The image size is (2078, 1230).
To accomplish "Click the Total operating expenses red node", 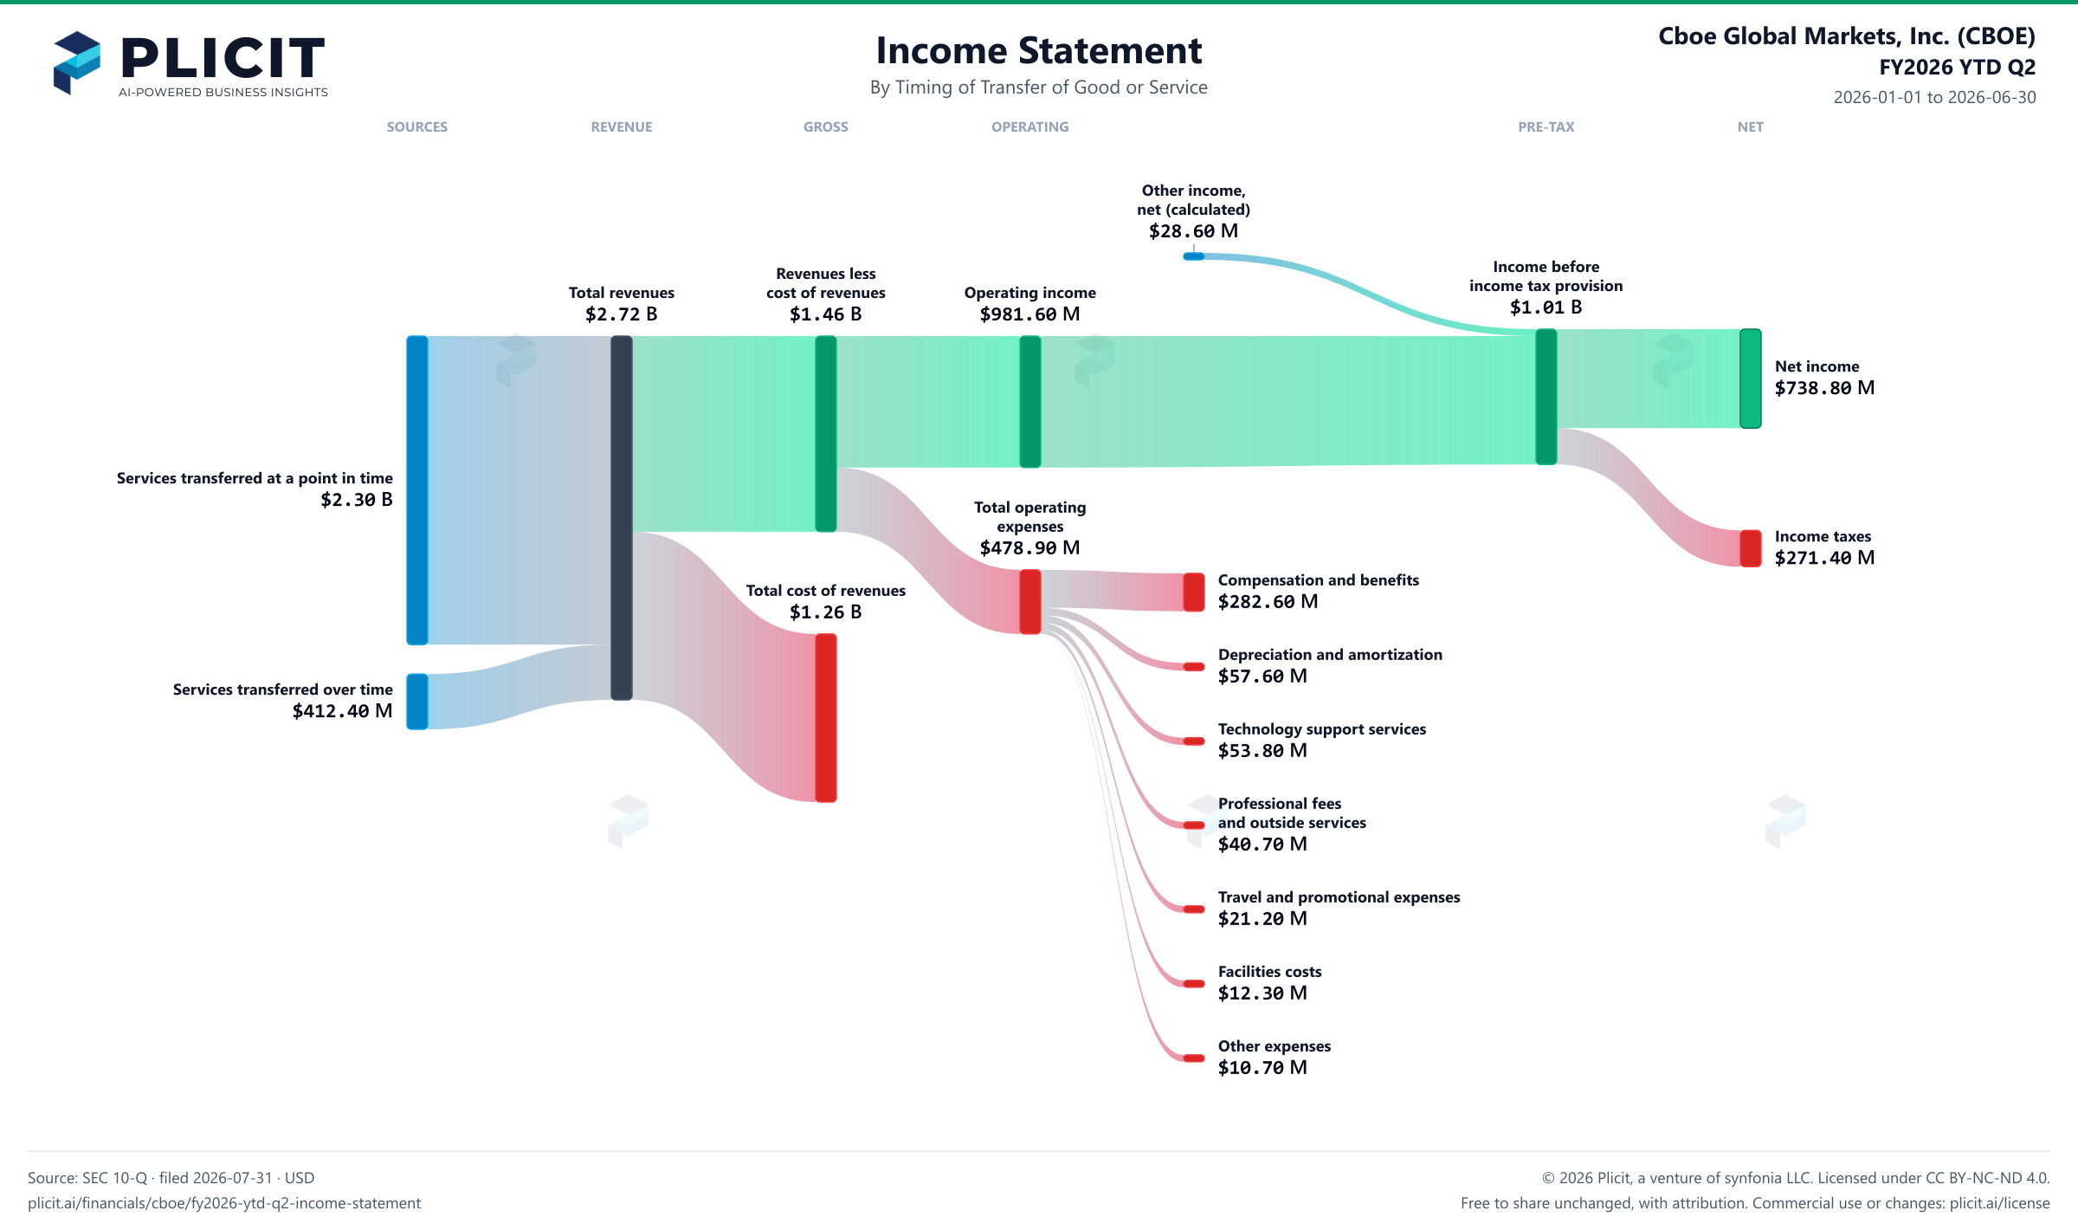I will pyautogui.click(x=1030, y=602).
